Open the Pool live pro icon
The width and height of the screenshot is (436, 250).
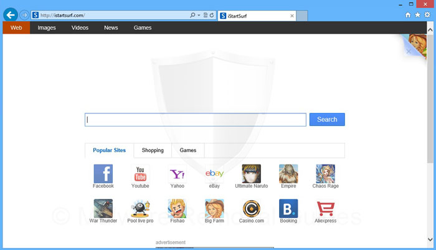pos(140,208)
